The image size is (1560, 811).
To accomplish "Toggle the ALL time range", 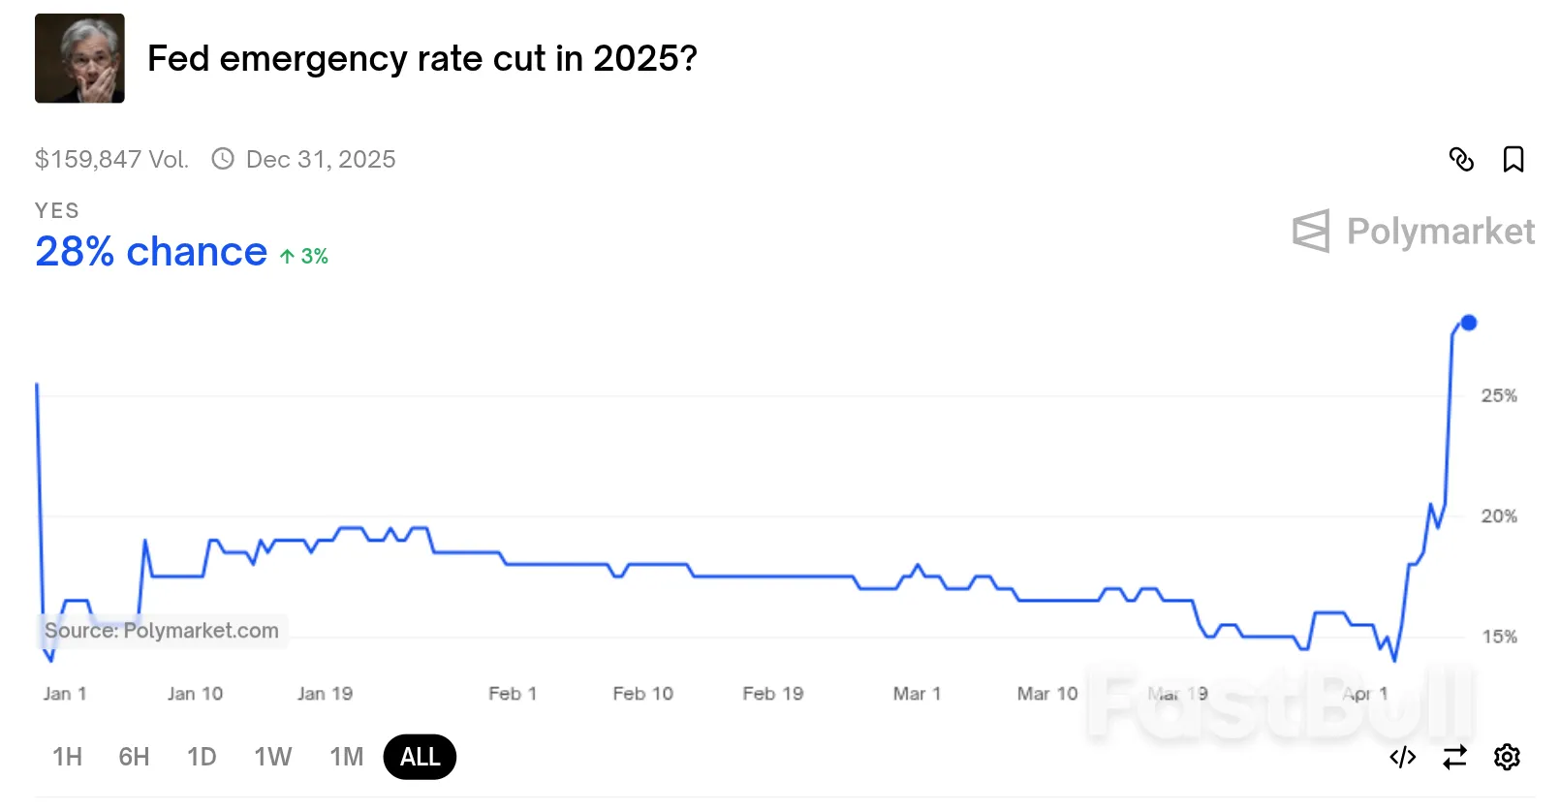I will (x=419, y=757).
